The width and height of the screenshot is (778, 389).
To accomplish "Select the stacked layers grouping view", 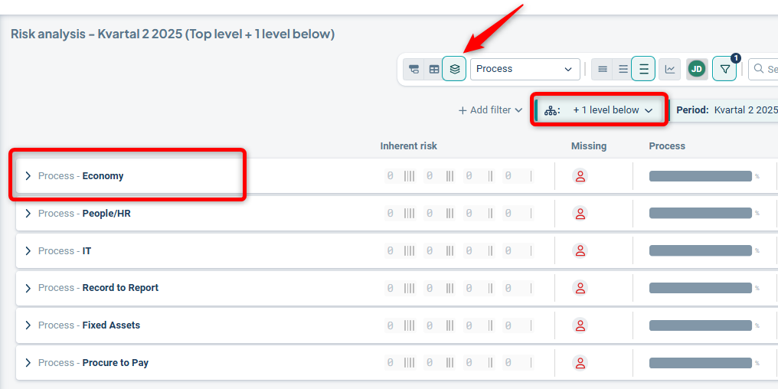I will coord(454,69).
